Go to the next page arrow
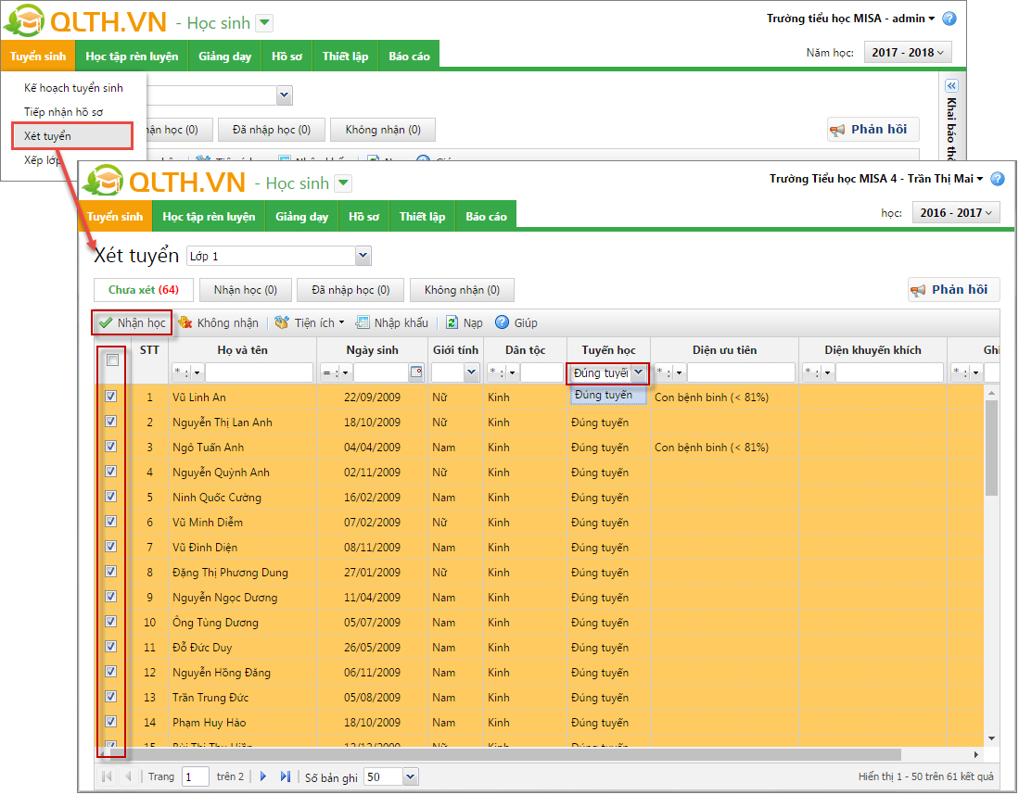Screen dimensions: 1019x795 click(x=263, y=776)
